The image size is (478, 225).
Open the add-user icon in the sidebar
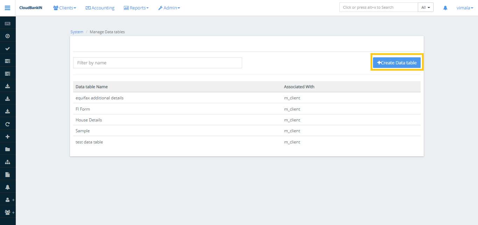tap(8, 199)
